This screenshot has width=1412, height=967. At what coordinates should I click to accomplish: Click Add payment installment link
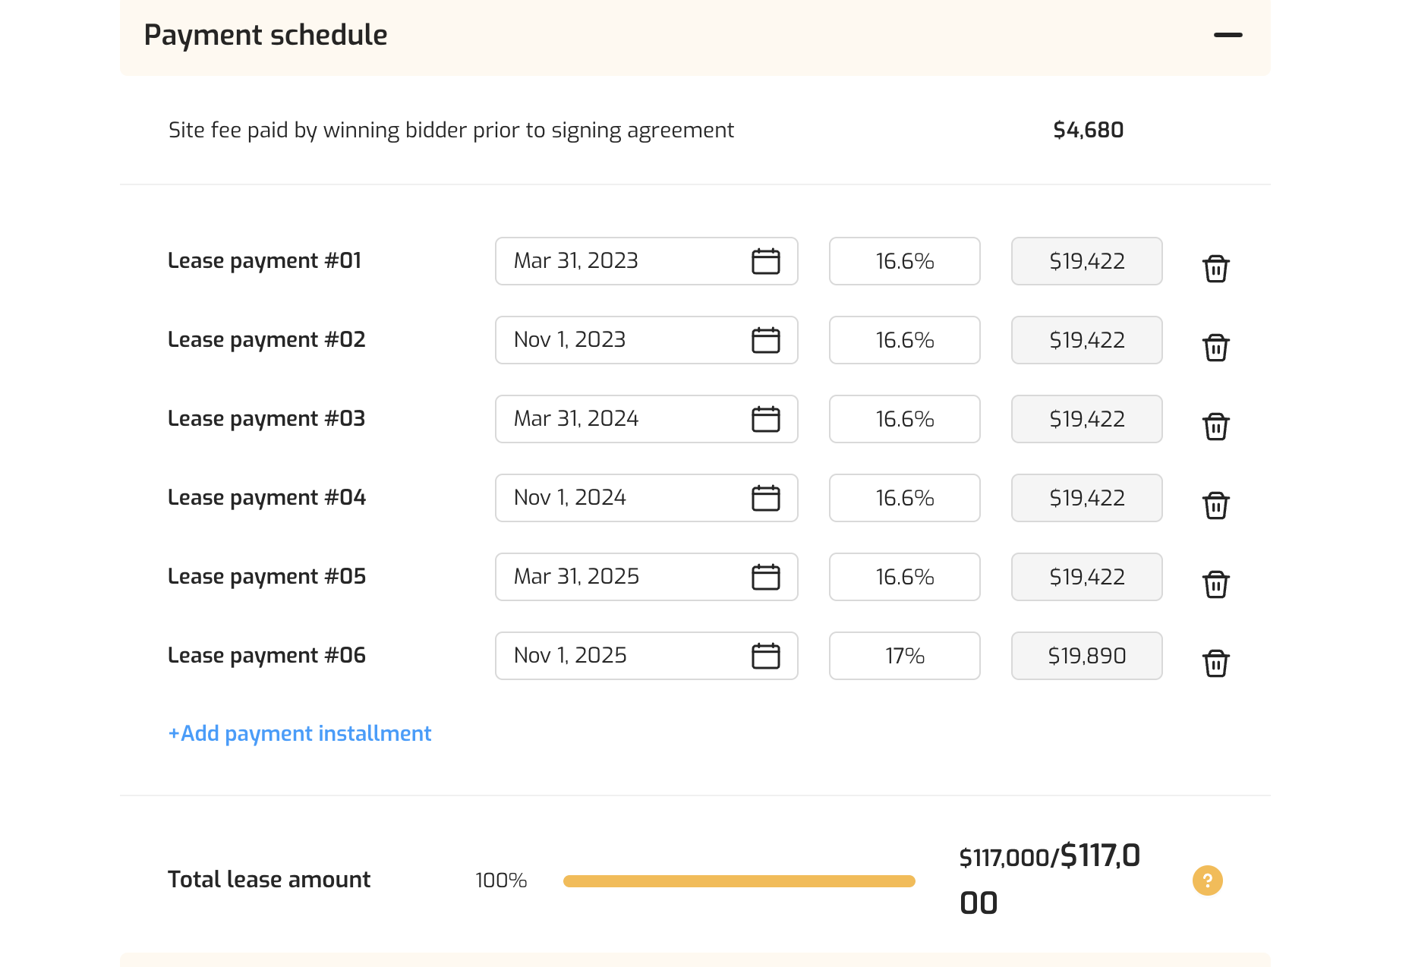[300, 733]
